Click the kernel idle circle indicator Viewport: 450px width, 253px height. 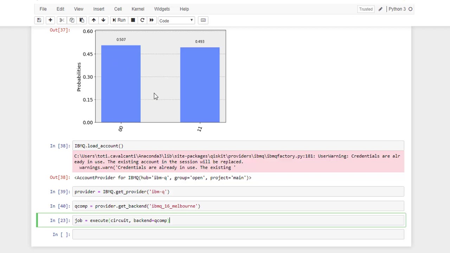click(x=410, y=9)
